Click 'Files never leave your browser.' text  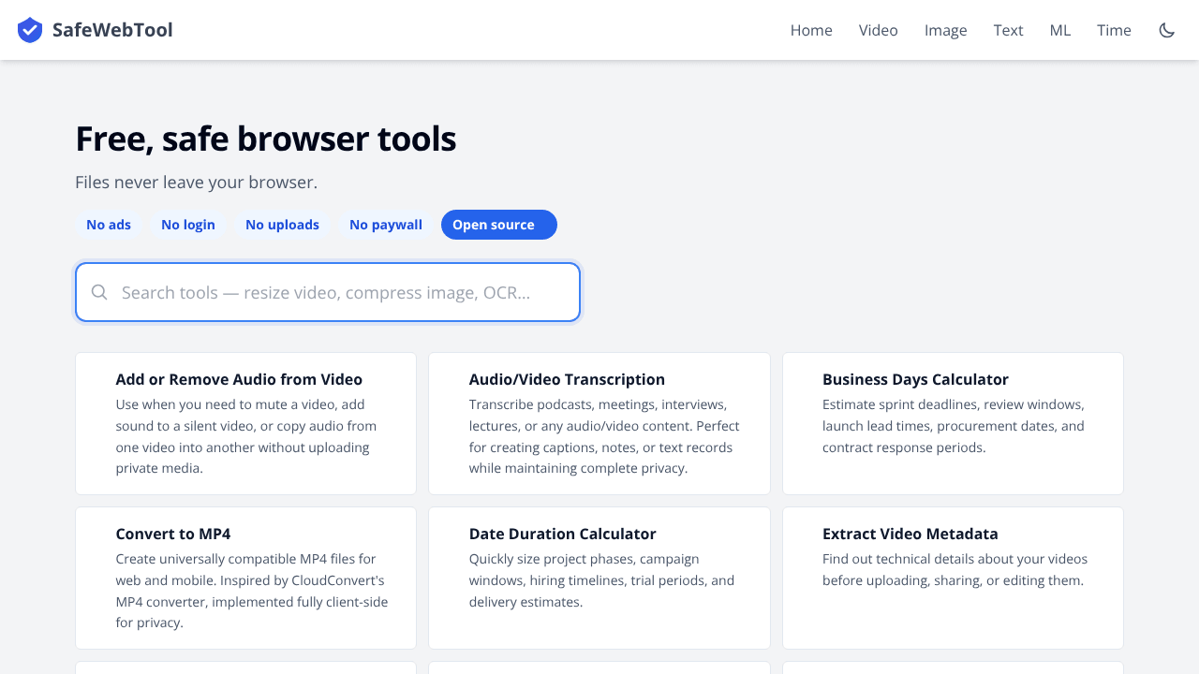196,182
